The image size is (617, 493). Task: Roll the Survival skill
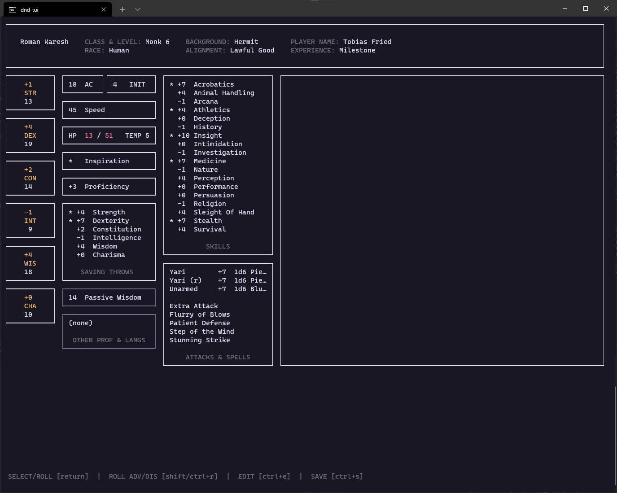[x=218, y=229]
